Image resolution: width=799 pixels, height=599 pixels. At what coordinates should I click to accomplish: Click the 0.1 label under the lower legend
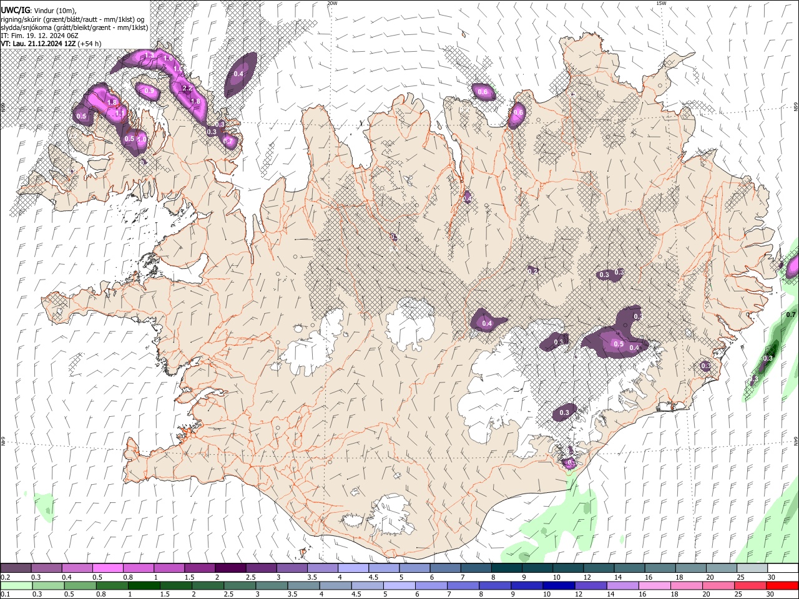point(6,595)
